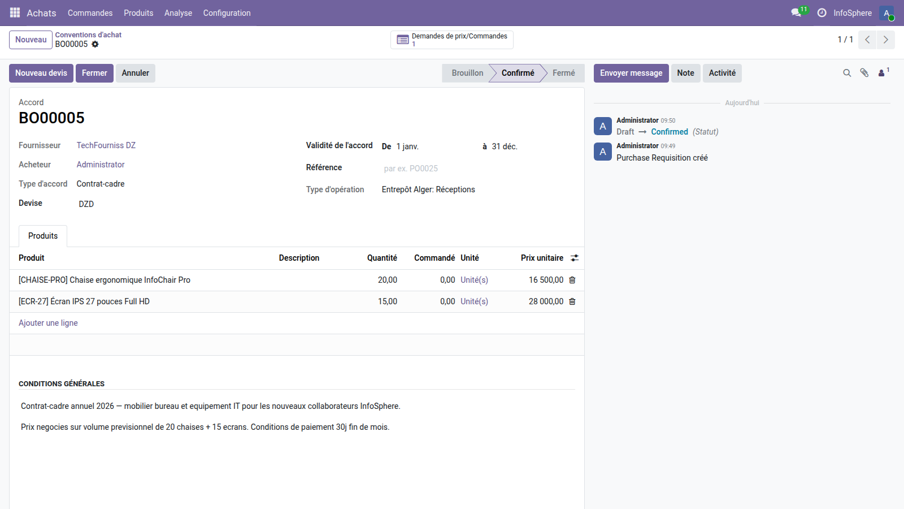Open column options in products table
Viewport: 904px width, 509px height.
[x=575, y=258]
